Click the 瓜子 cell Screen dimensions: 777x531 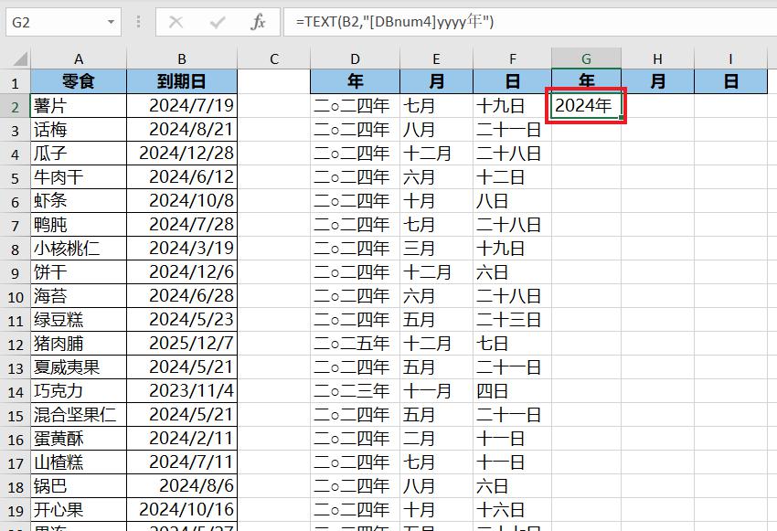[x=79, y=153]
